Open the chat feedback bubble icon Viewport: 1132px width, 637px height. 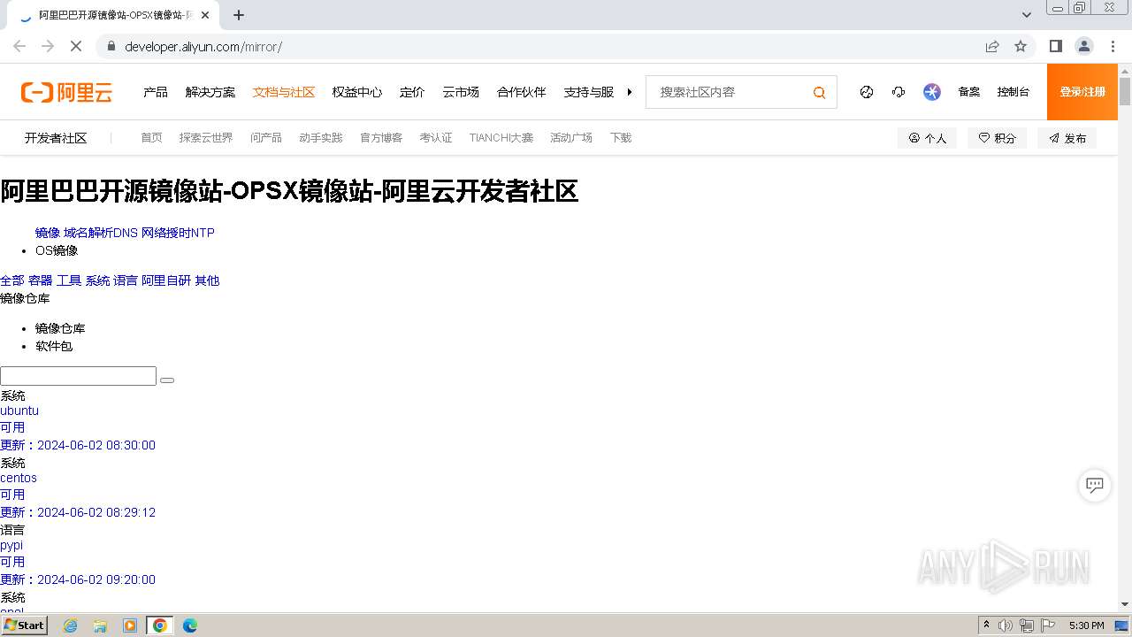[1095, 485]
